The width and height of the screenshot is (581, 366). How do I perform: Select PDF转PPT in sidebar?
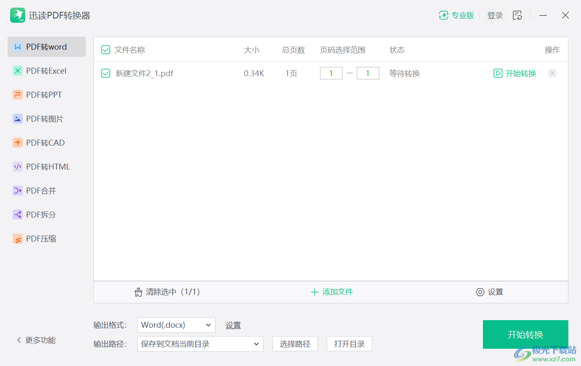pyautogui.click(x=47, y=95)
